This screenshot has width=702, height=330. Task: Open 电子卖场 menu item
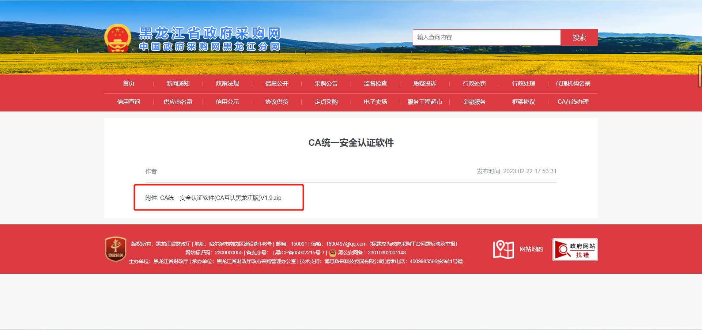[375, 102]
